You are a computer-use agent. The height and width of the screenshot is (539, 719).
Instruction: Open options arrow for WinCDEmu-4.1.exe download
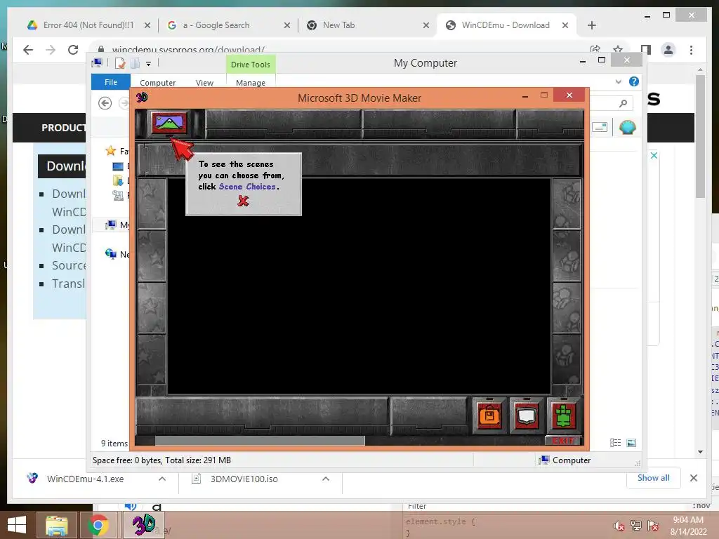pyautogui.click(x=162, y=479)
